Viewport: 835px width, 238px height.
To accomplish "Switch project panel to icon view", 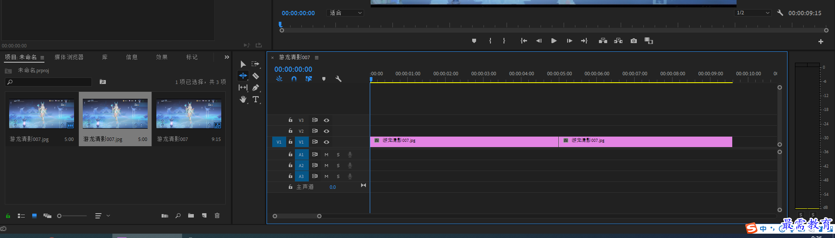I will pyautogui.click(x=34, y=215).
